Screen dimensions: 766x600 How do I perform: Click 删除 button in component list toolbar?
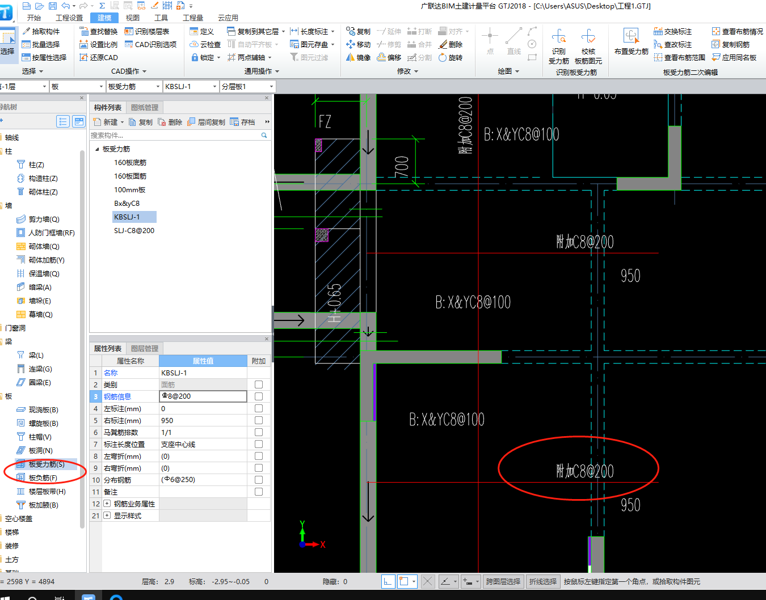[170, 122]
